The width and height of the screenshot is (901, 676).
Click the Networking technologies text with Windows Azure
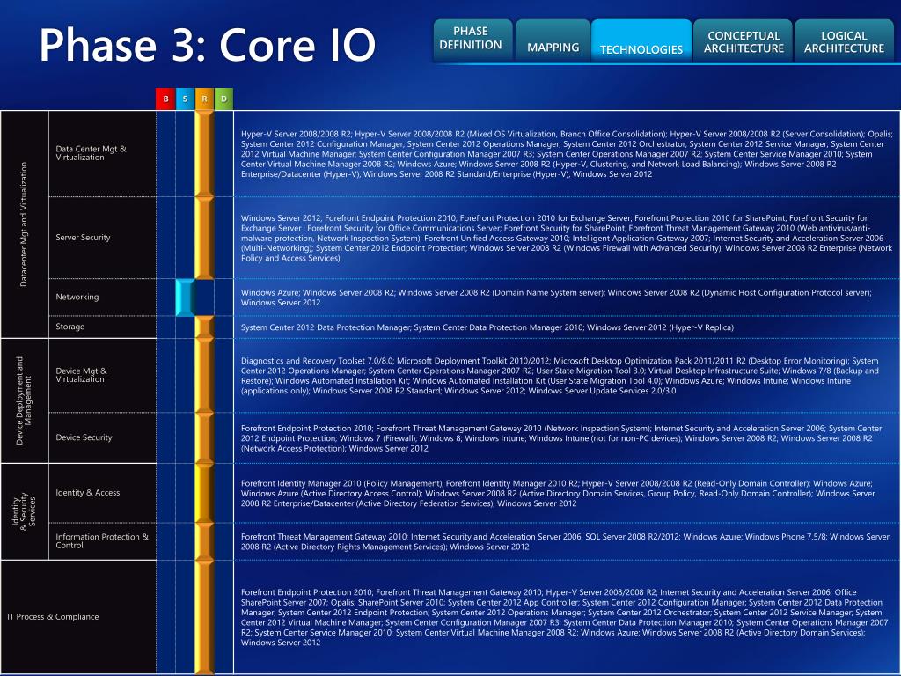pos(556,298)
